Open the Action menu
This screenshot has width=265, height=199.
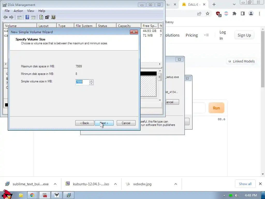pos(18,11)
